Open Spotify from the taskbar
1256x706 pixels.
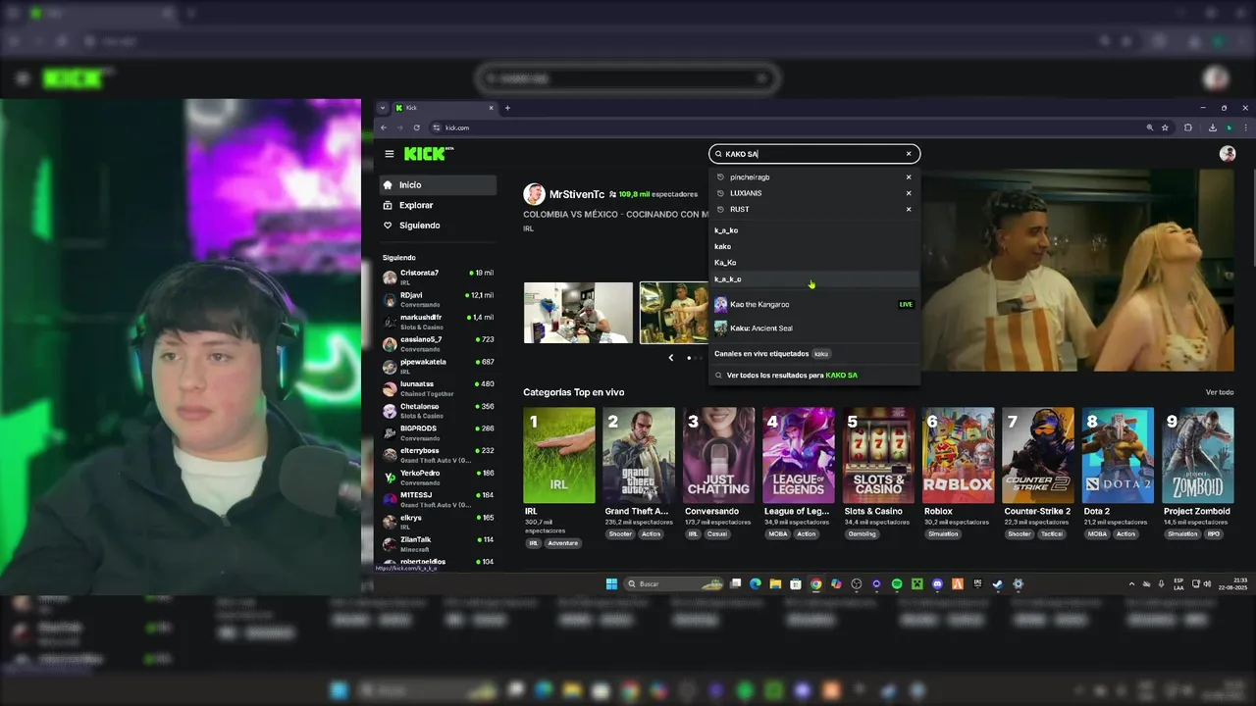(x=897, y=584)
